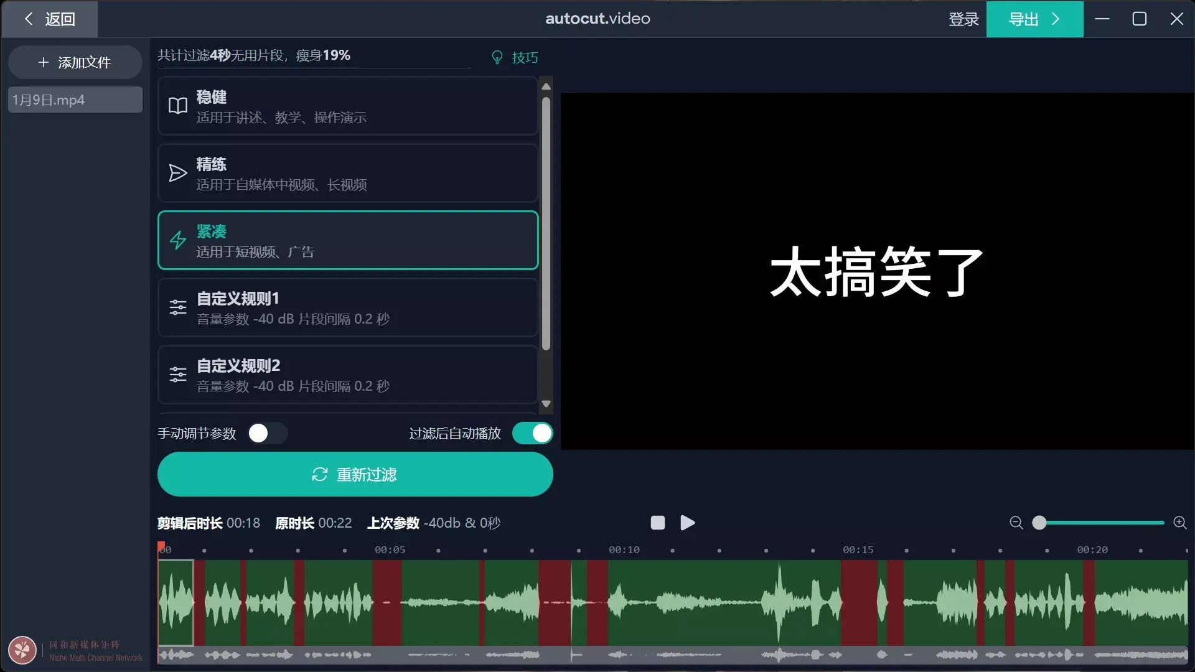Click the 原时长 00:22 text

tap(314, 523)
